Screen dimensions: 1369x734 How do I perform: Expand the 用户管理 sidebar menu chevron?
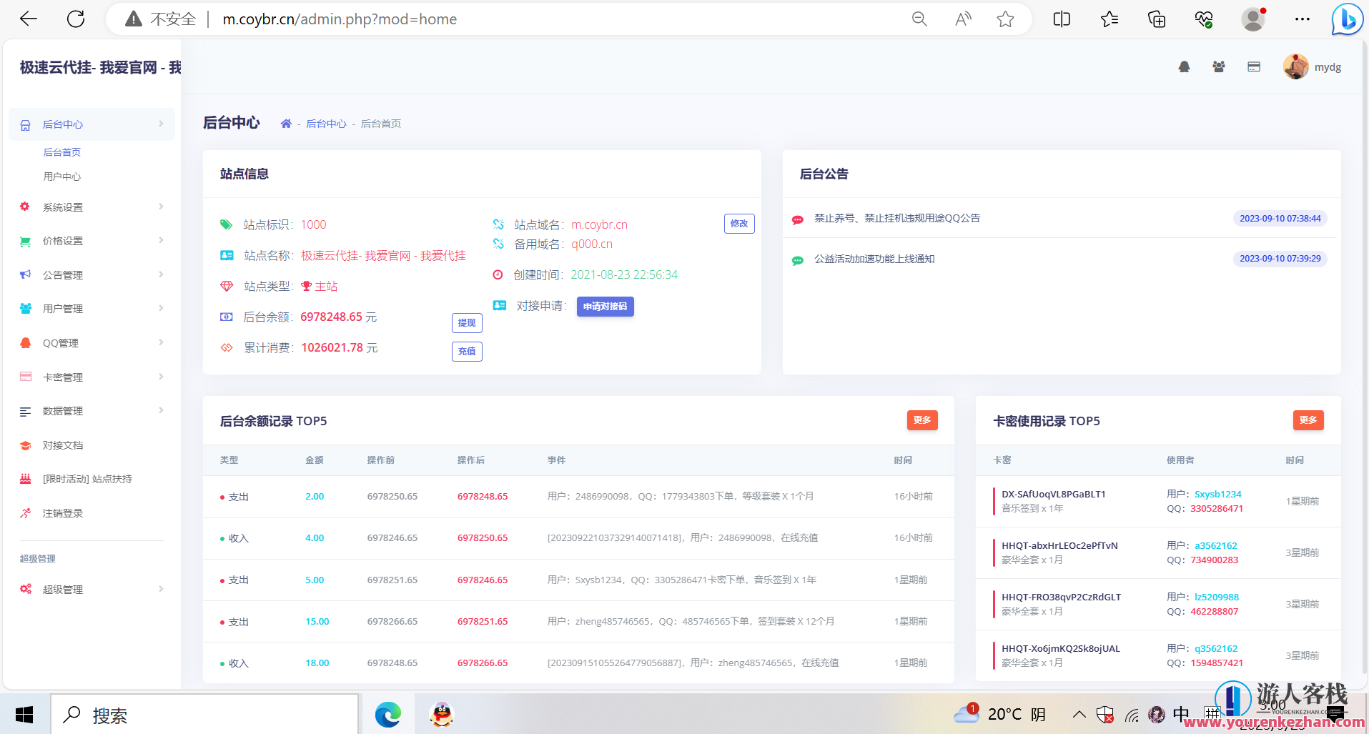[x=160, y=308]
